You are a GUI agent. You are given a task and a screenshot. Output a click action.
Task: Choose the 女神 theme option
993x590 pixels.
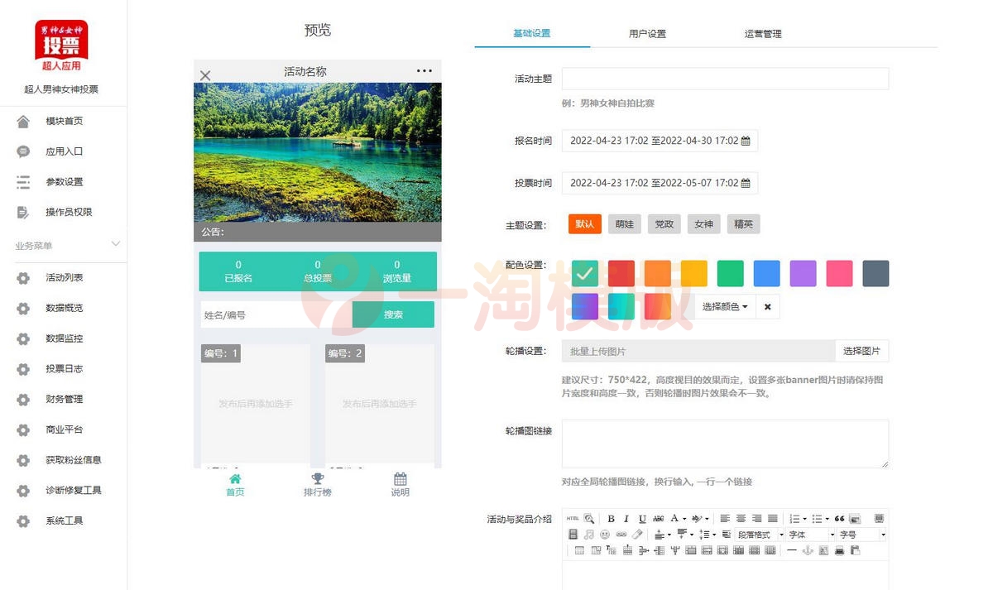[x=703, y=224]
